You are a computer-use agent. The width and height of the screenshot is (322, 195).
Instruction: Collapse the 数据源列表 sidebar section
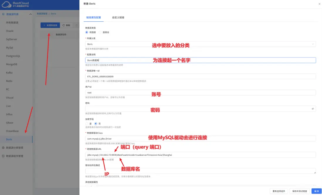tap(30, 14)
